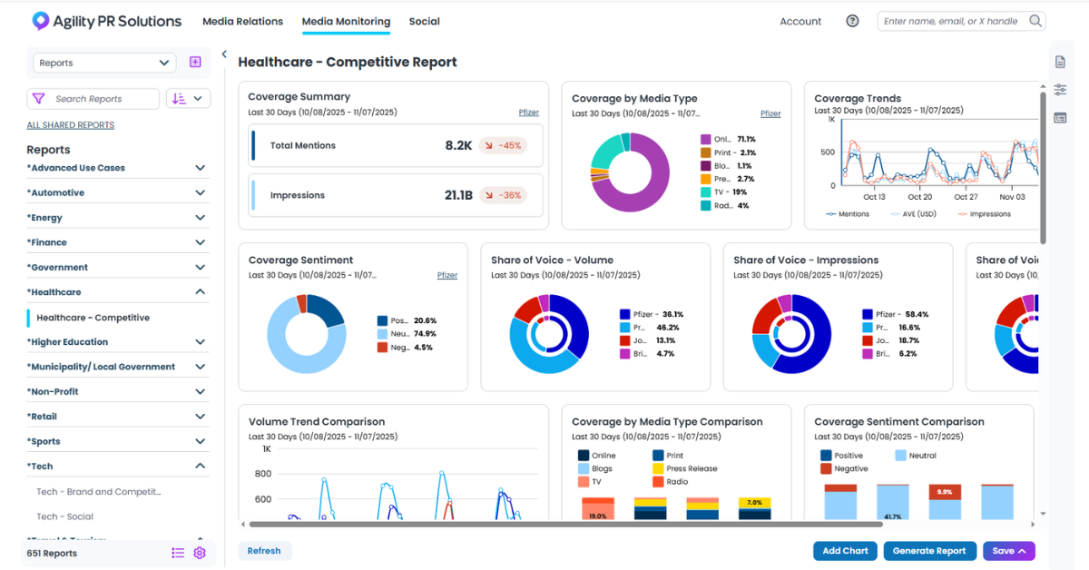Viewport: 1089px width, 570px height.
Task: Click the search magnifier icon in top bar
Action: click(1035, 21)
